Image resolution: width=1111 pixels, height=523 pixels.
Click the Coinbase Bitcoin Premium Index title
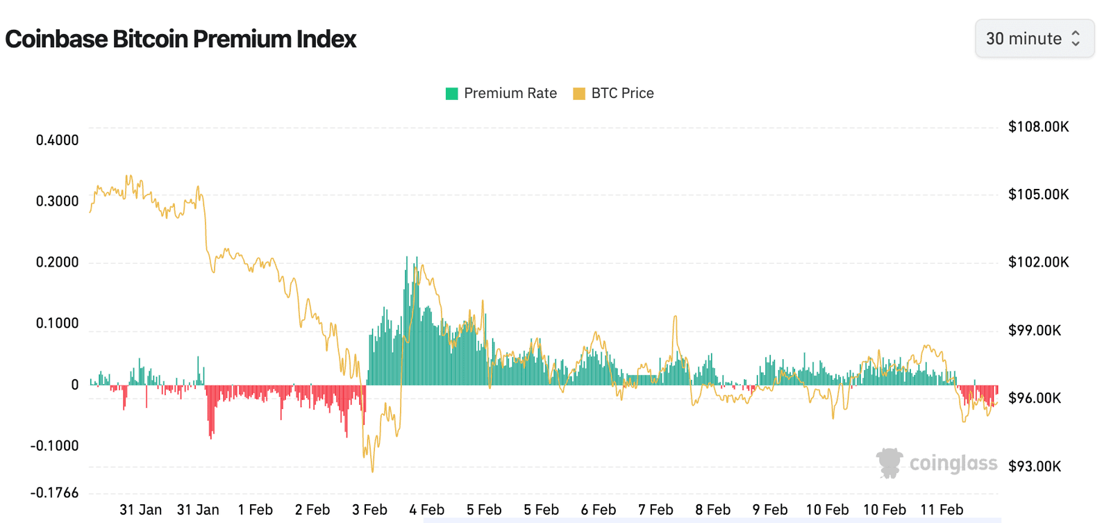[x=181, y=39]
